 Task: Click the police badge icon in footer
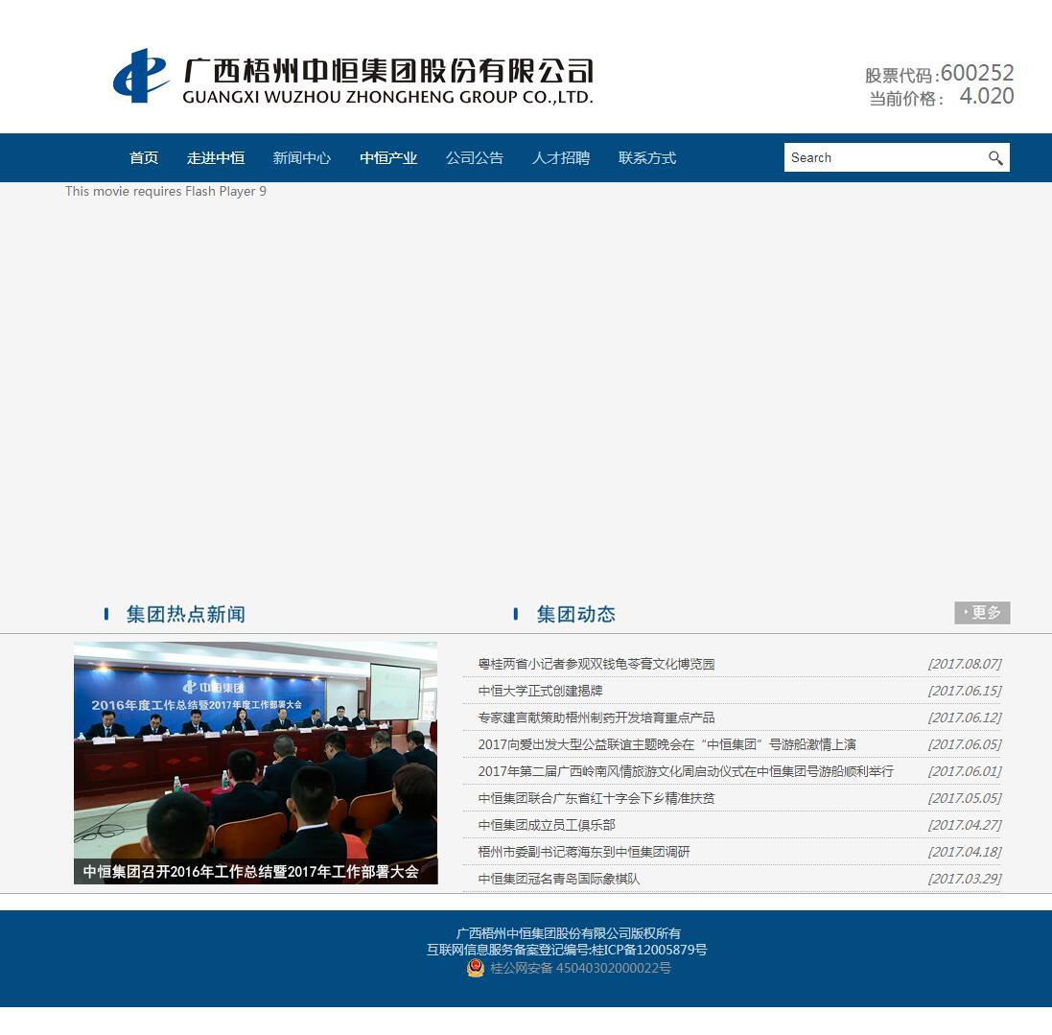[x=475, y=968]
